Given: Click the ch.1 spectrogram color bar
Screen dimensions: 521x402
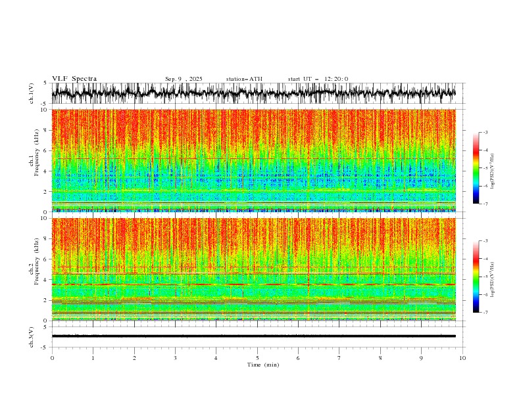Looking at the screenshot, I should [x=476, y=168].
